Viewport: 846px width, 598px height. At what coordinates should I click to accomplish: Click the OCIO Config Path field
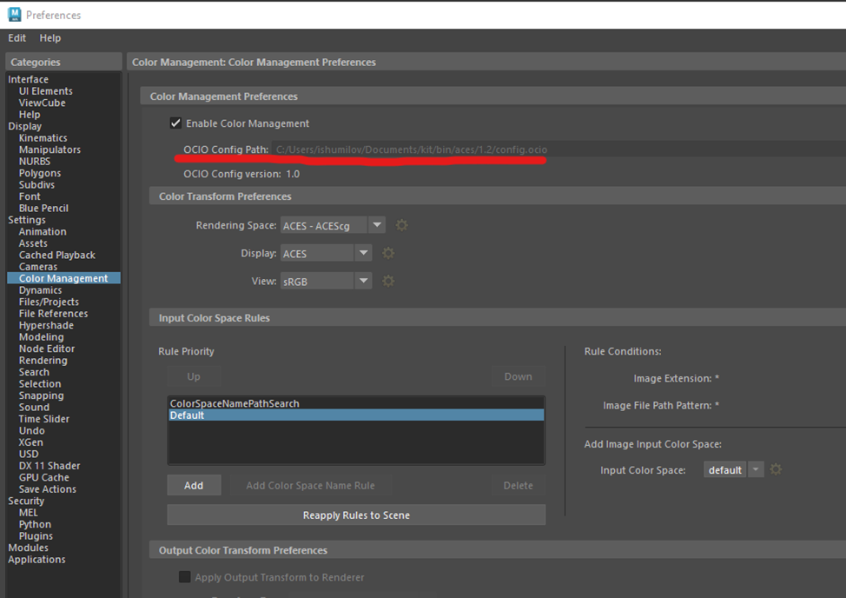tap(559, 149)
